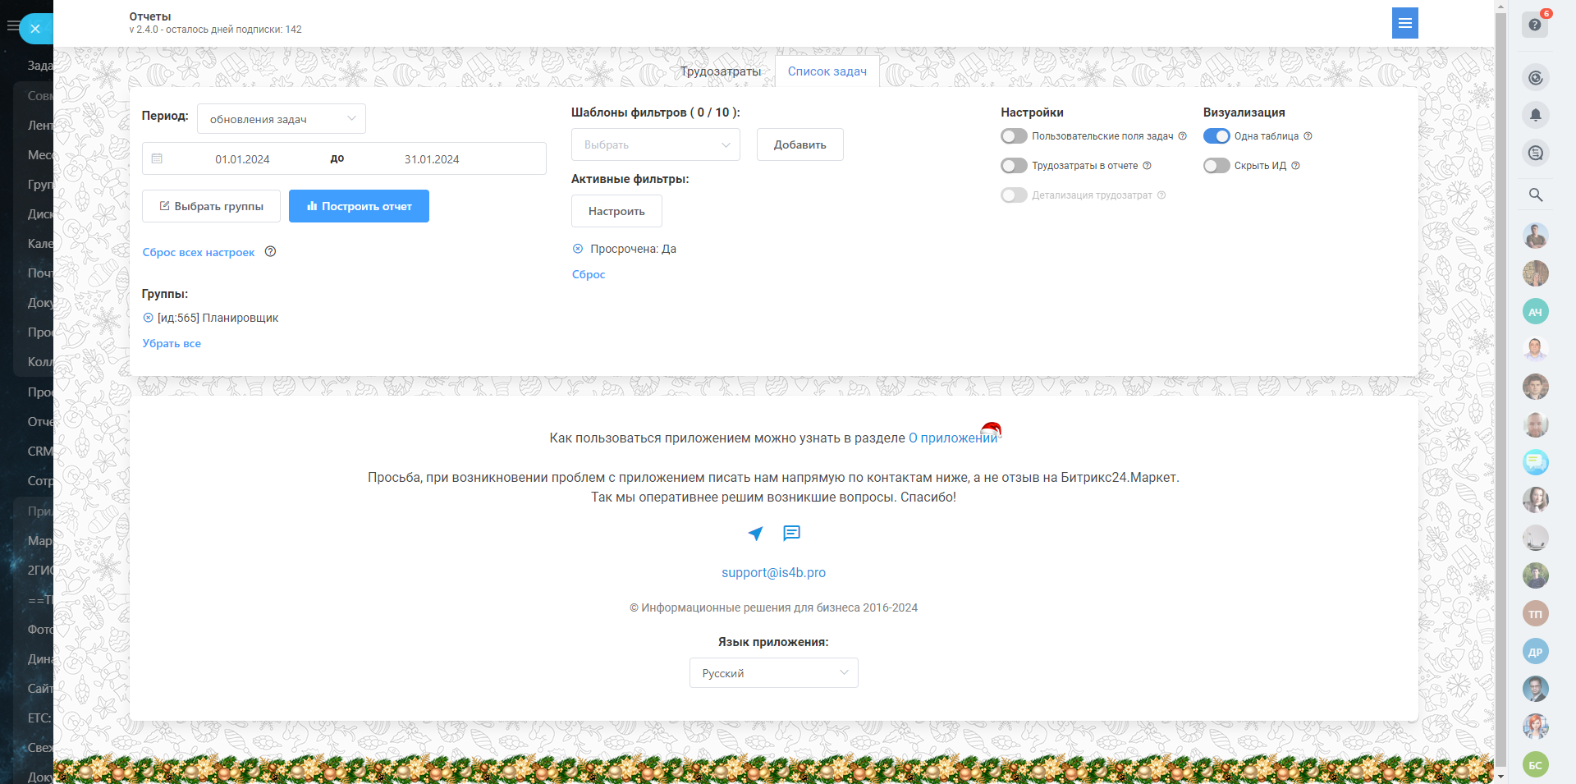The height and width of the screenshot is (784, 1576).
Task: Remove the Просрочена: Да filter
Action: [578, 249]
